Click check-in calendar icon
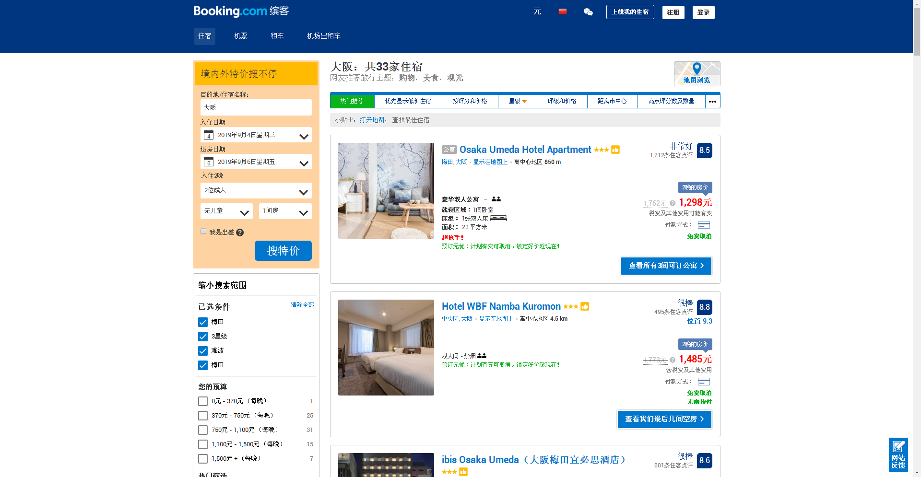 (209, 135)
